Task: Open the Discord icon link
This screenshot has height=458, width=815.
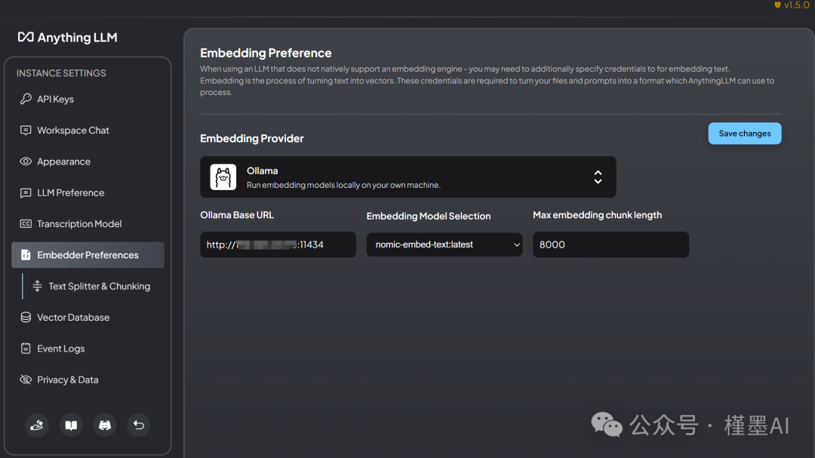Action: tap(105, 426)
